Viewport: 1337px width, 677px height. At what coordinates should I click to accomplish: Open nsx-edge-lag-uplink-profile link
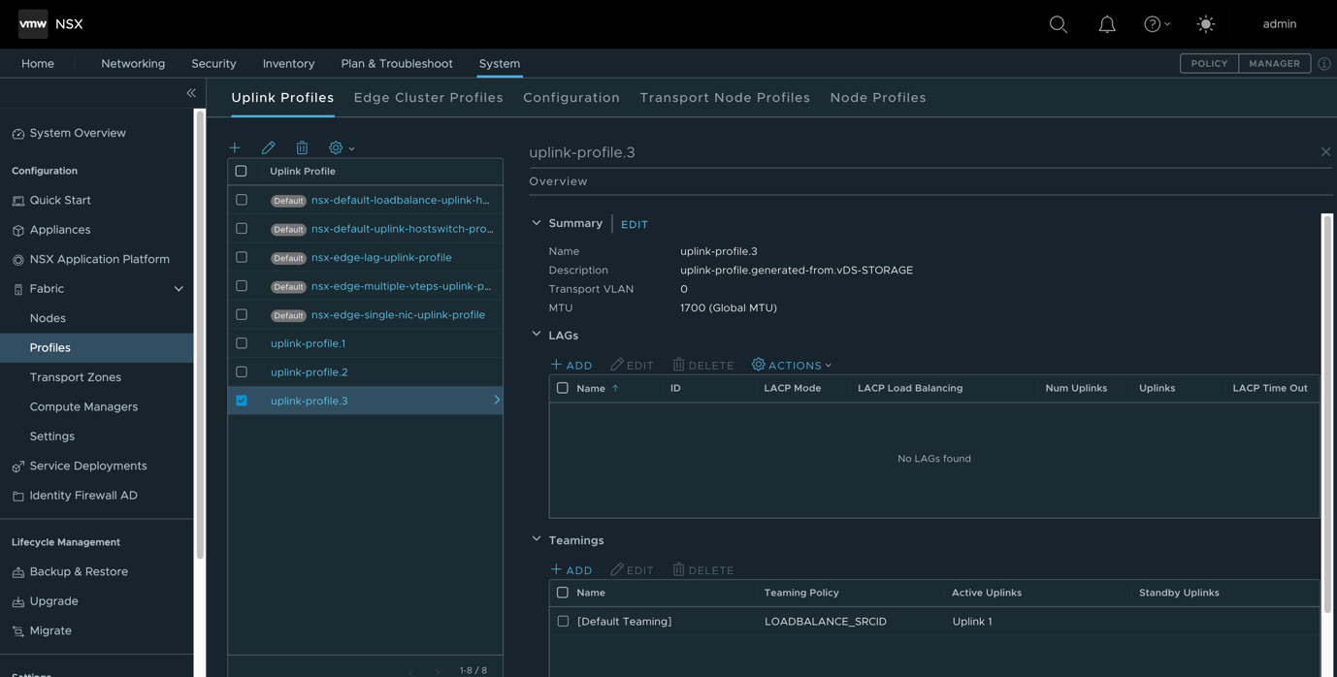pyautogui.click(x=381, y=257)
